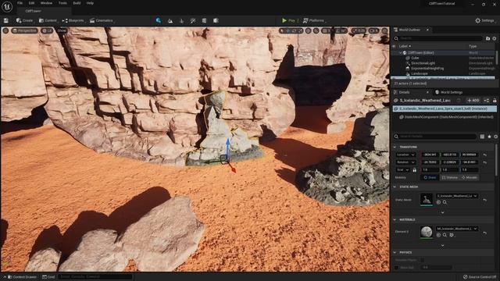This screenshot has height=281, width=500.
Task: Select DirectionalLight in the Outliner
Action: click(423, 63)
